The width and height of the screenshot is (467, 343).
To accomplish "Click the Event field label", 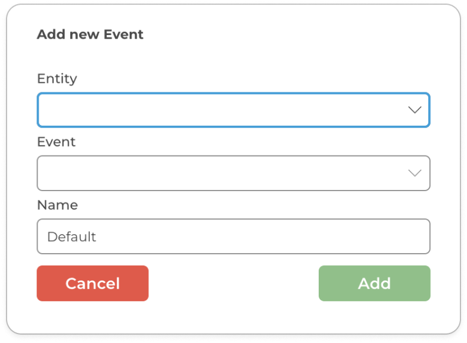I will pos(57,142).
